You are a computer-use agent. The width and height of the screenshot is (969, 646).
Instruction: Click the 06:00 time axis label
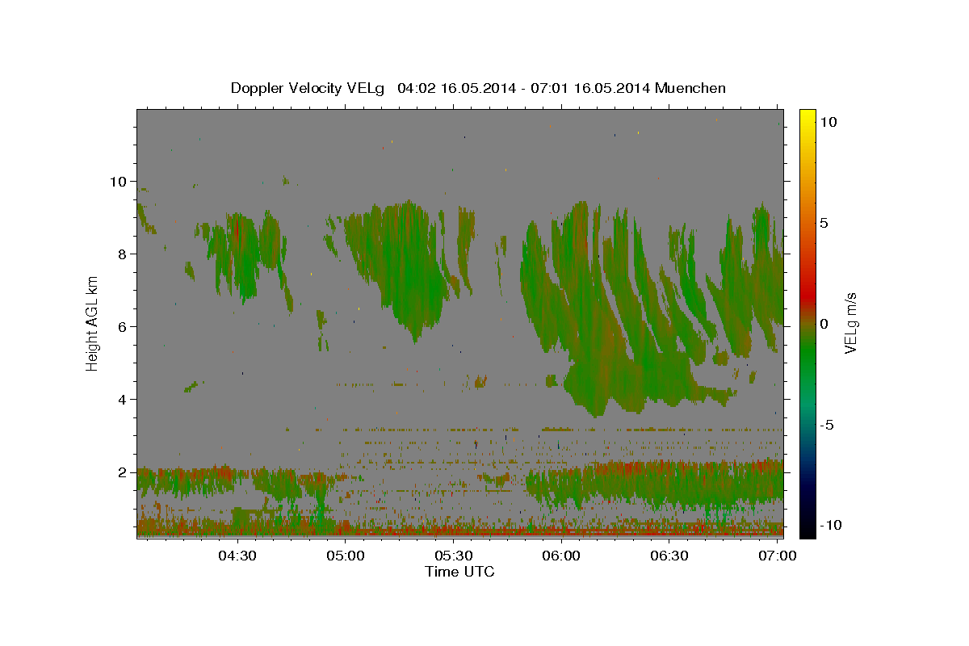(x=561, y=556)
